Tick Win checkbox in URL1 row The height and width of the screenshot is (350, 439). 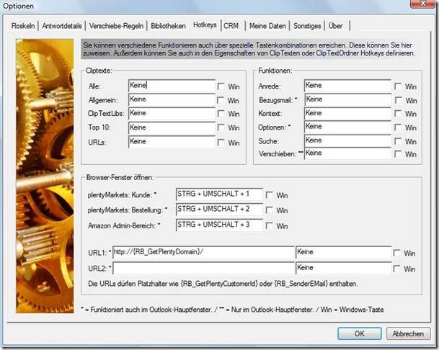(x=396, y=253)
